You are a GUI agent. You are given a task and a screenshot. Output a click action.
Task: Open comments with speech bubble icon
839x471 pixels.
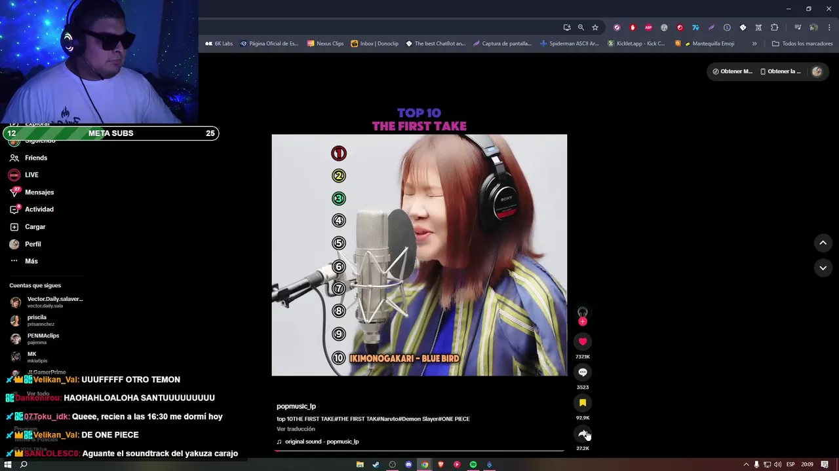(x=583, y=372)
